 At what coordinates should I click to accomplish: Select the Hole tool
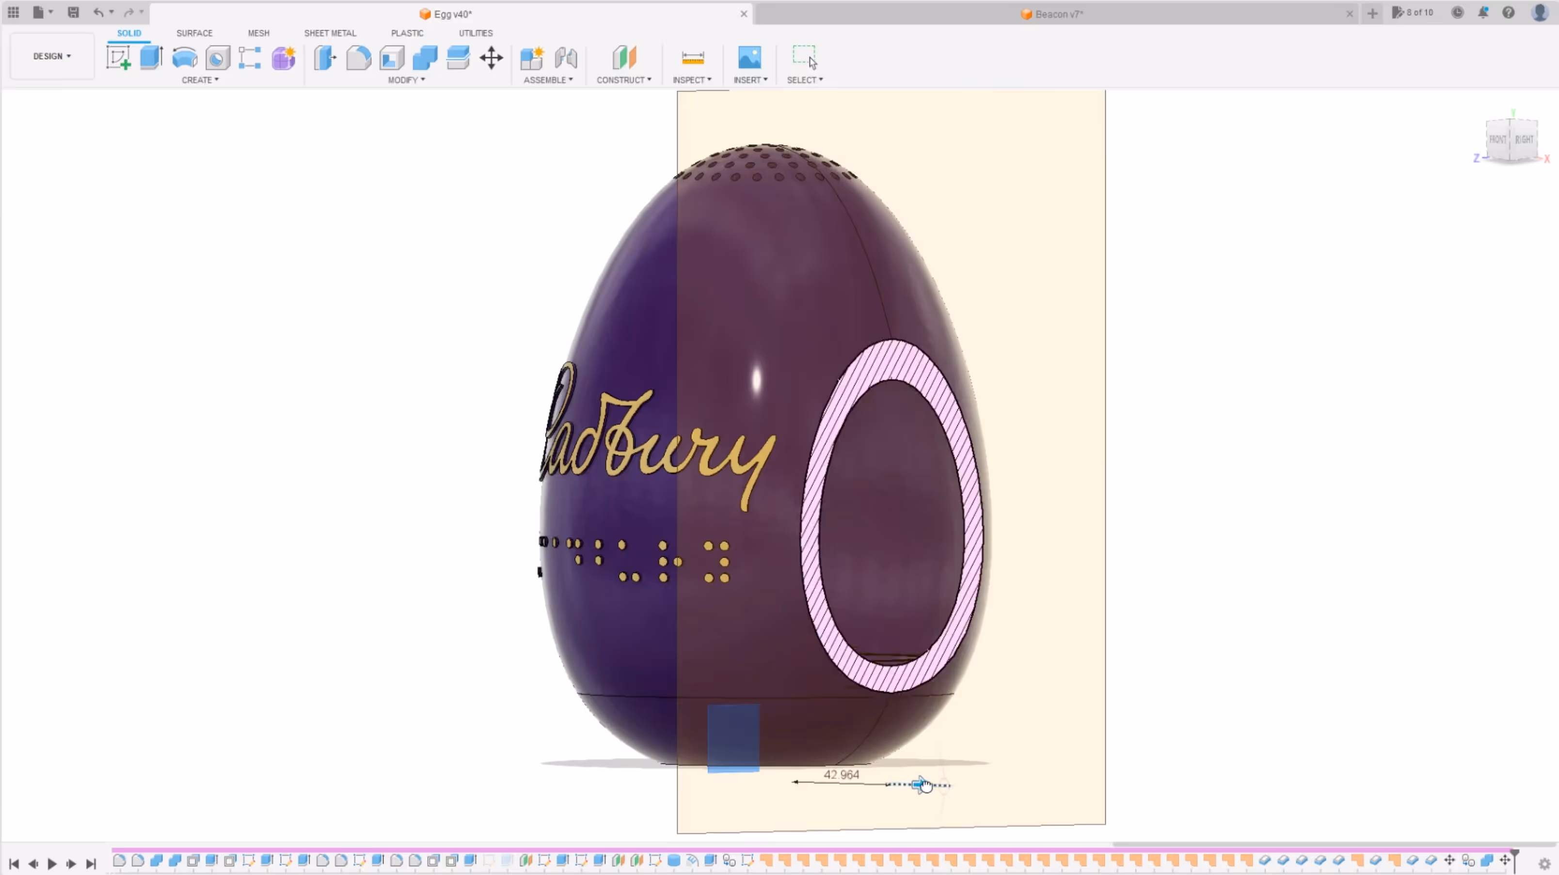[x=217, y=58]
